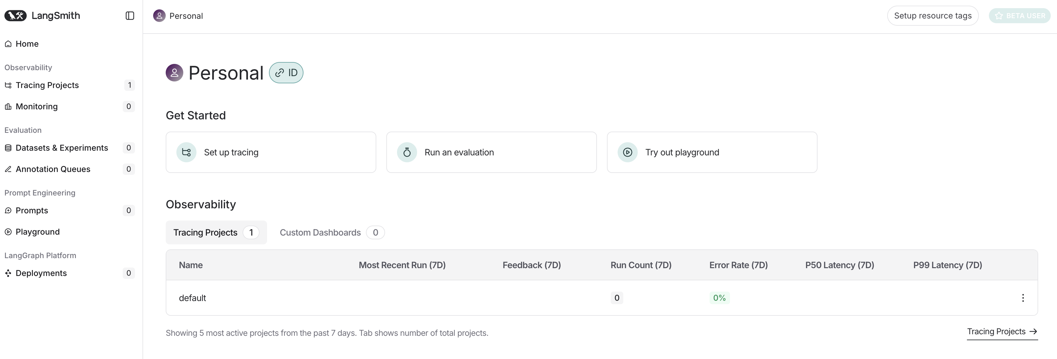
Task: Follow the Tracing Projects link below table
Action: click(x=1002, y=331)
